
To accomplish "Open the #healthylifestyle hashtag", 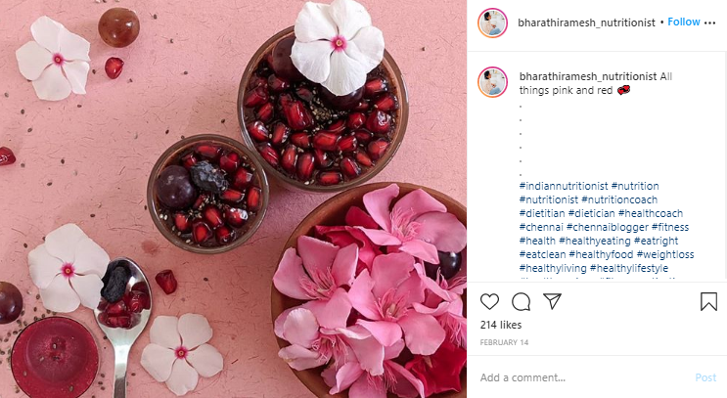I will [629, 268].
